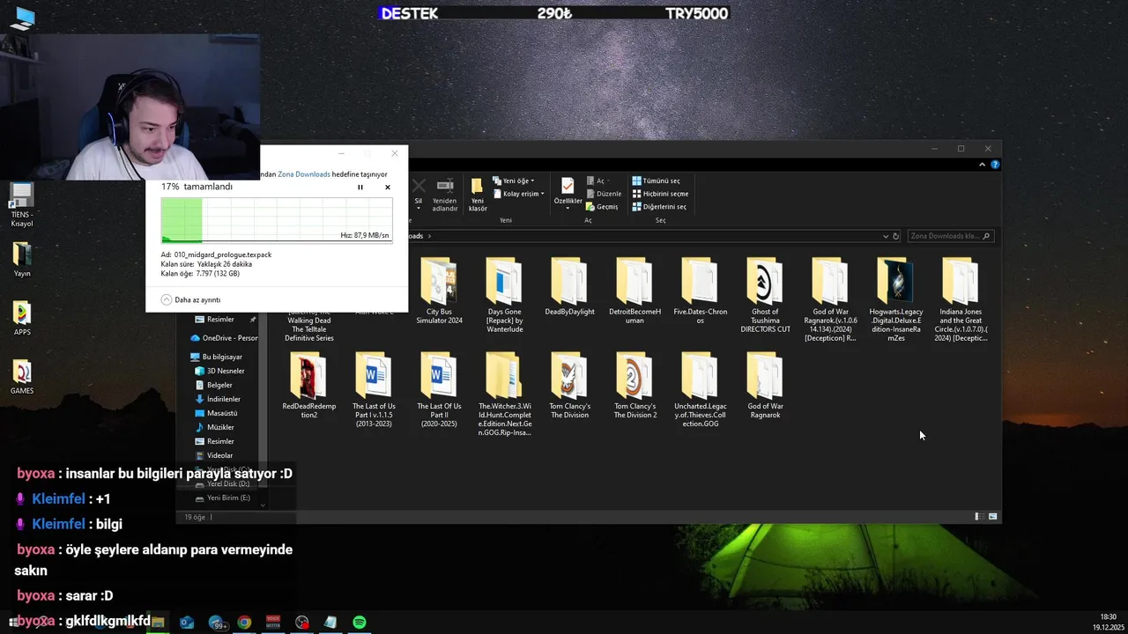Select the Days Gone [Repack] folder
Viewport: 1128px width, 634px height.
tap(504, 295)
